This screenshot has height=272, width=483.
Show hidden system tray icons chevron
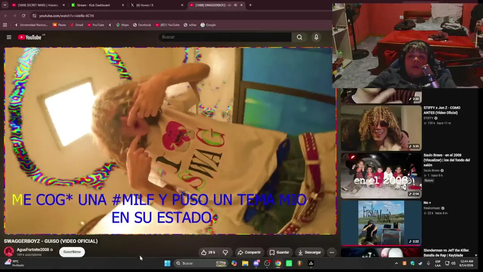point(396,263)
